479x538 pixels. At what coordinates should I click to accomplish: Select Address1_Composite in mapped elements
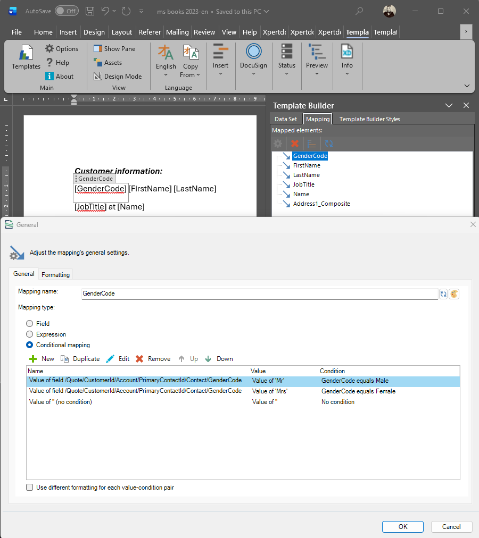click(321, 204)
